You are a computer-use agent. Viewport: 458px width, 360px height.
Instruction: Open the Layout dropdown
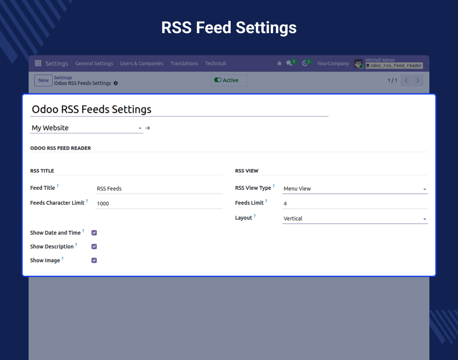(x=355, y=218)
